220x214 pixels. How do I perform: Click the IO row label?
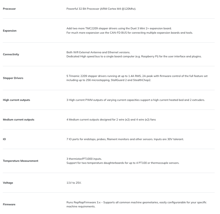pos(4,139)
